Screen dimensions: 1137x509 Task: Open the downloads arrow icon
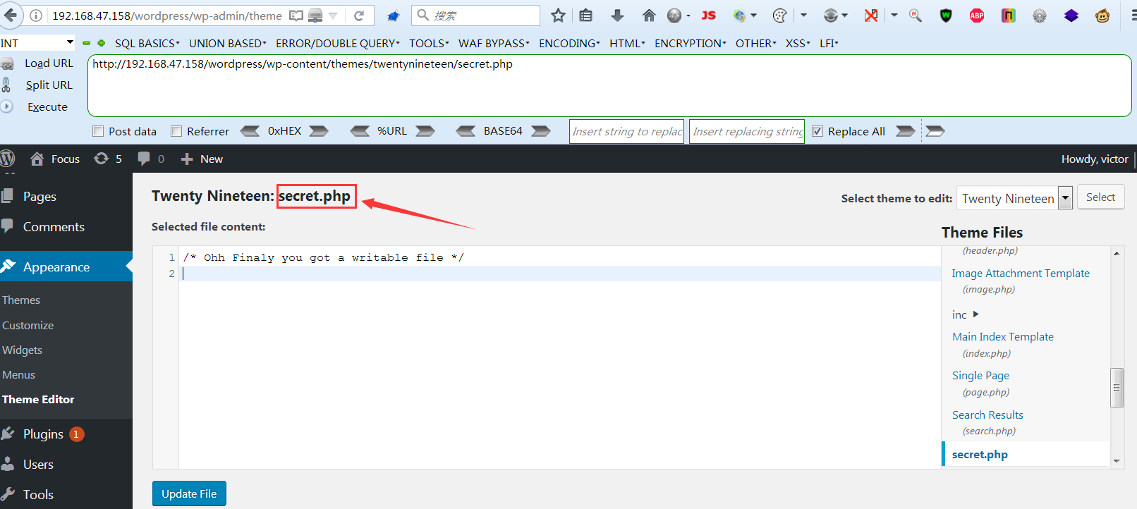pyautogui.click(x=617, y=16)
